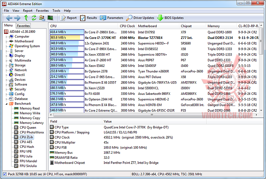Open benchmark Parameters
This screenshot has height=179, width=266.
click(112, 18)
